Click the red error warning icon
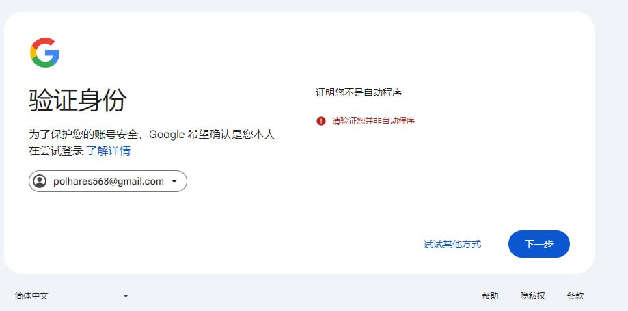This screenshot has height=311, width=628. click(320, 120)
